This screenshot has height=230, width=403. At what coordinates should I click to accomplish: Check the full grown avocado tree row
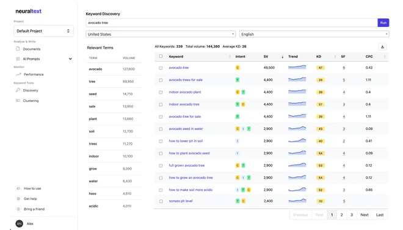pos(161,165)
